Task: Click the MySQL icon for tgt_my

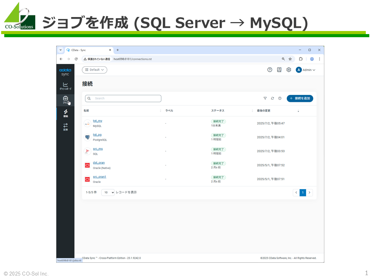Action: (x=87, y=123)
